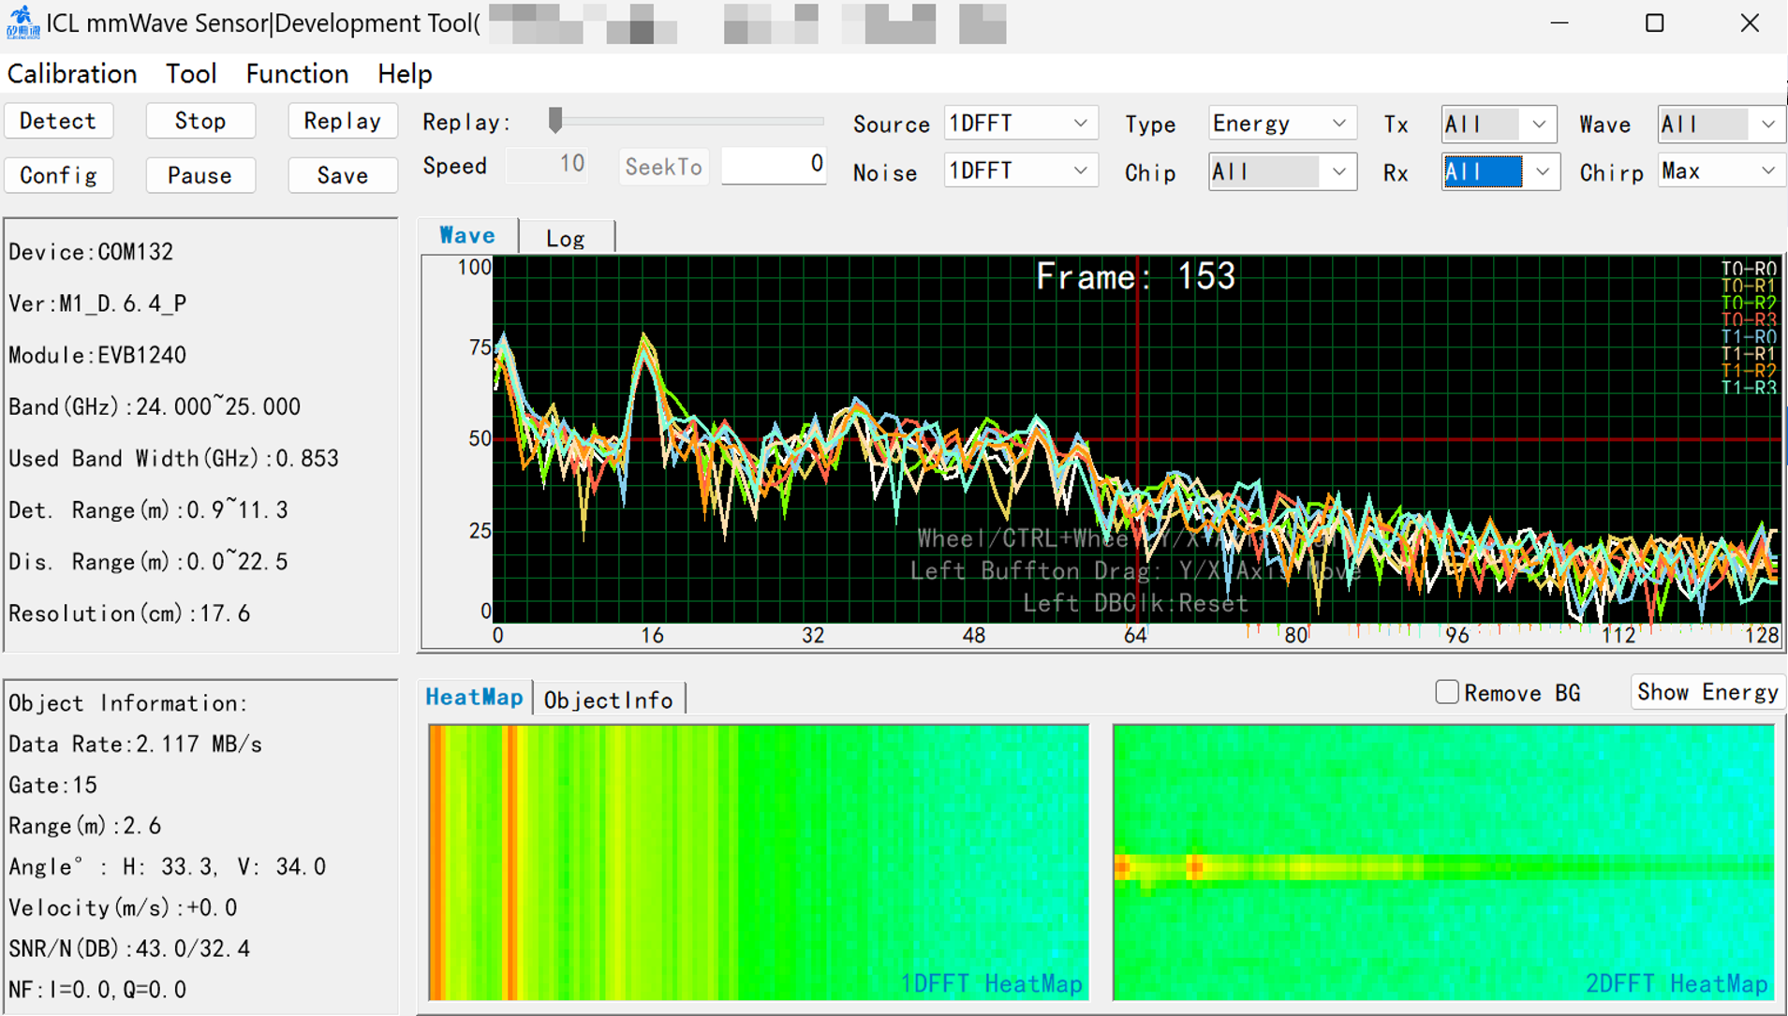Click the Angle H/V values line

point(167,867)
